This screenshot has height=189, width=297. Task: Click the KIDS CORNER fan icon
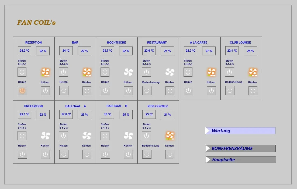coord(170,135)
